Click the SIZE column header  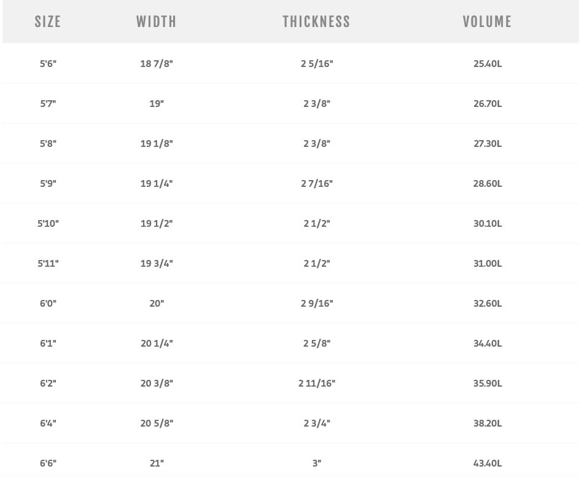click(48, 22)
